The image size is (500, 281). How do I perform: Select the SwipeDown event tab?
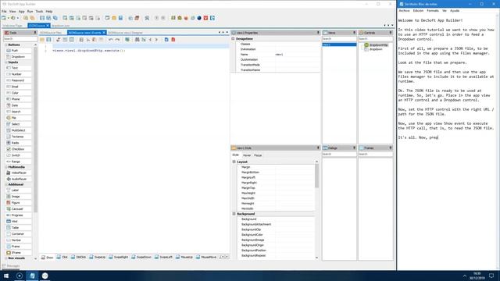(141, 257)
